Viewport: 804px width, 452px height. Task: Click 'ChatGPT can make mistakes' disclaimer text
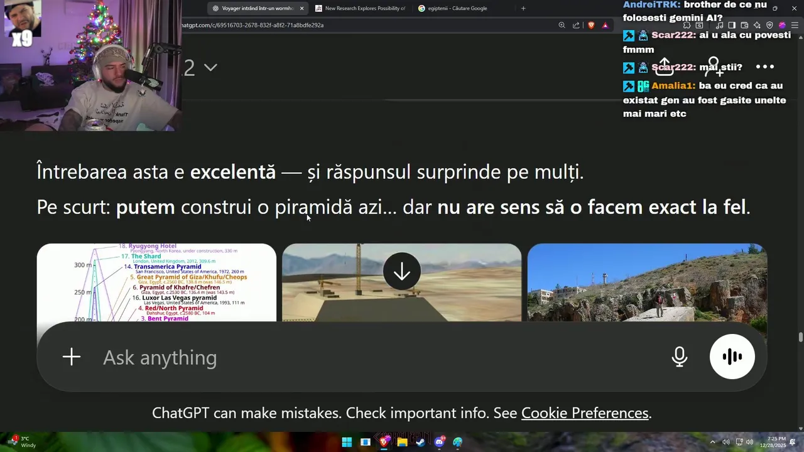246,412
